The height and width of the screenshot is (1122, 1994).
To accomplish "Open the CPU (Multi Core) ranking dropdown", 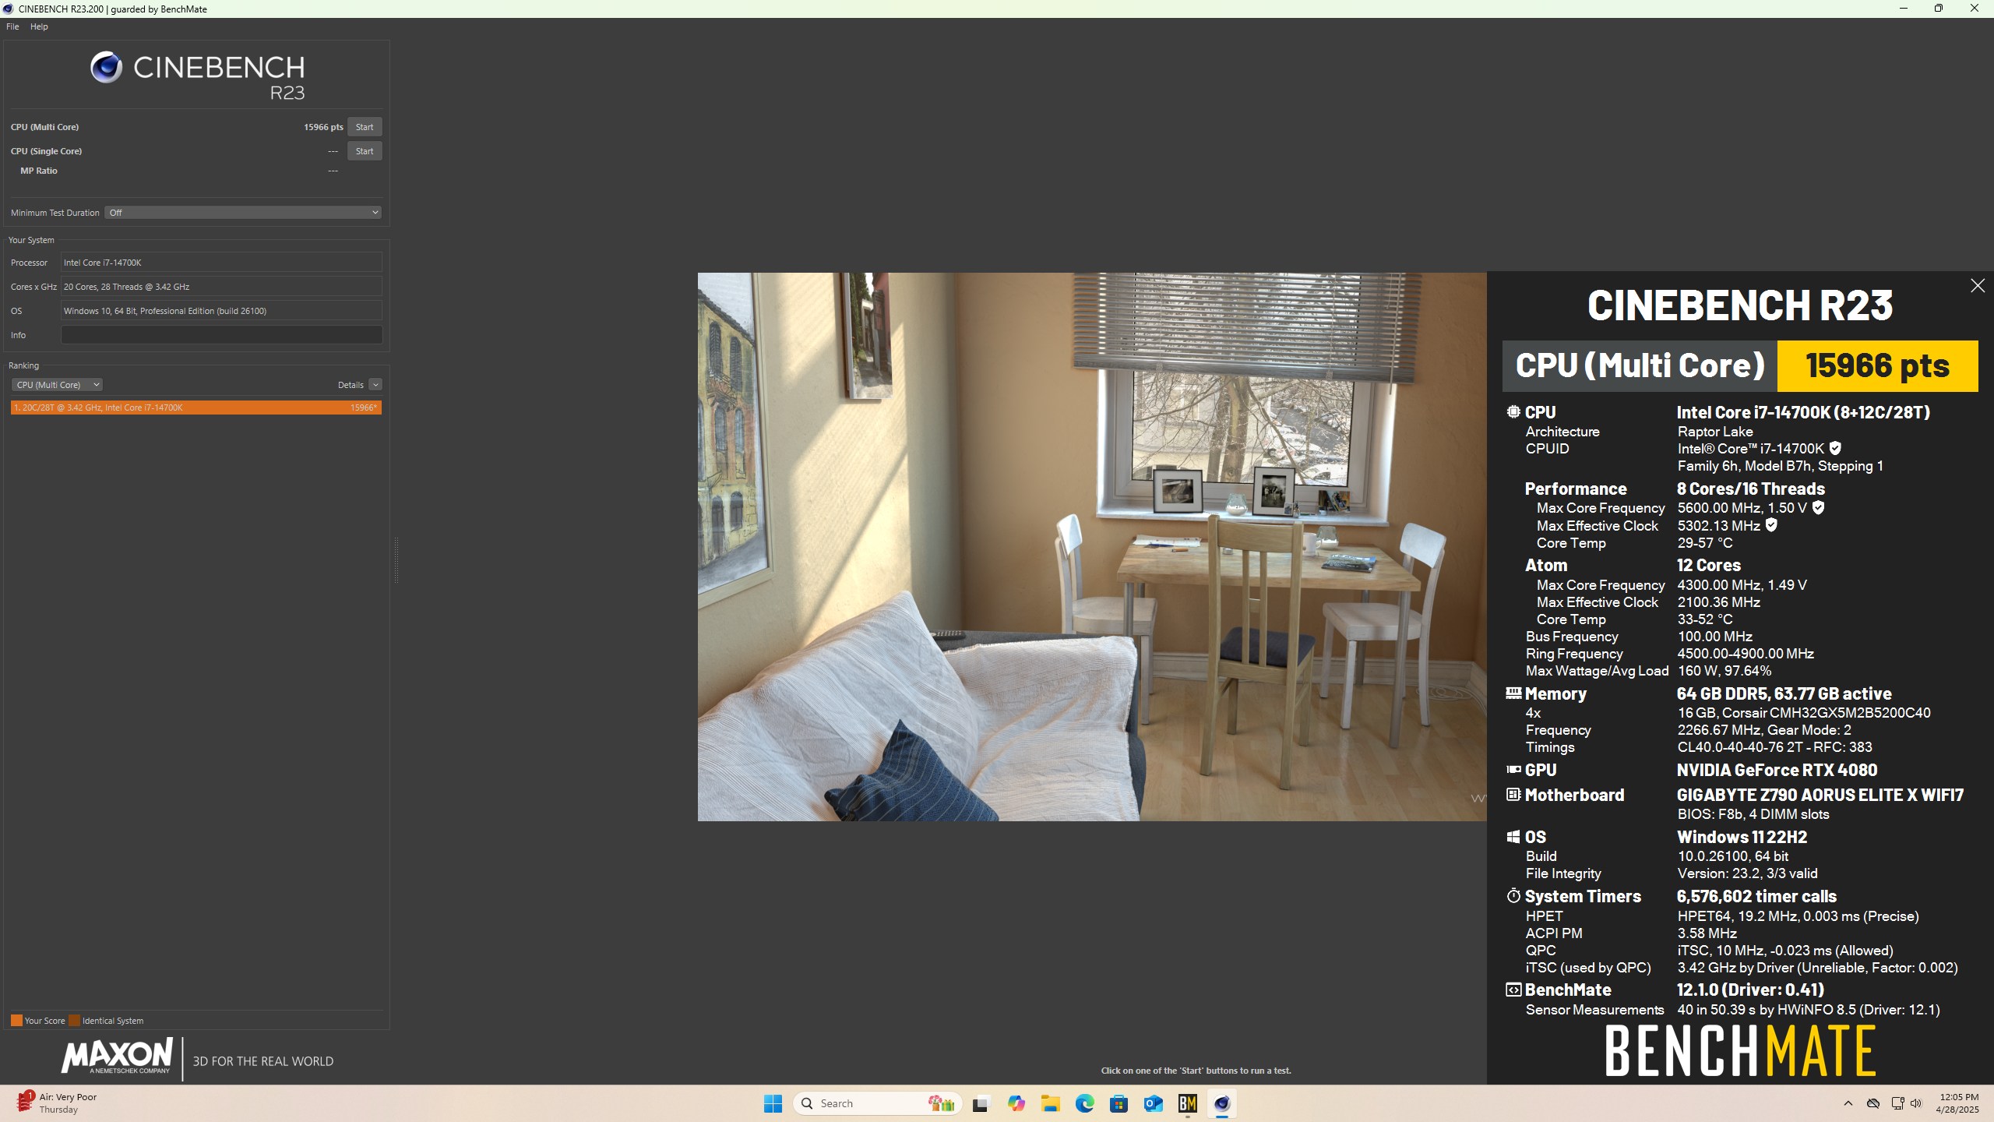I will click(x=57, y=385).
